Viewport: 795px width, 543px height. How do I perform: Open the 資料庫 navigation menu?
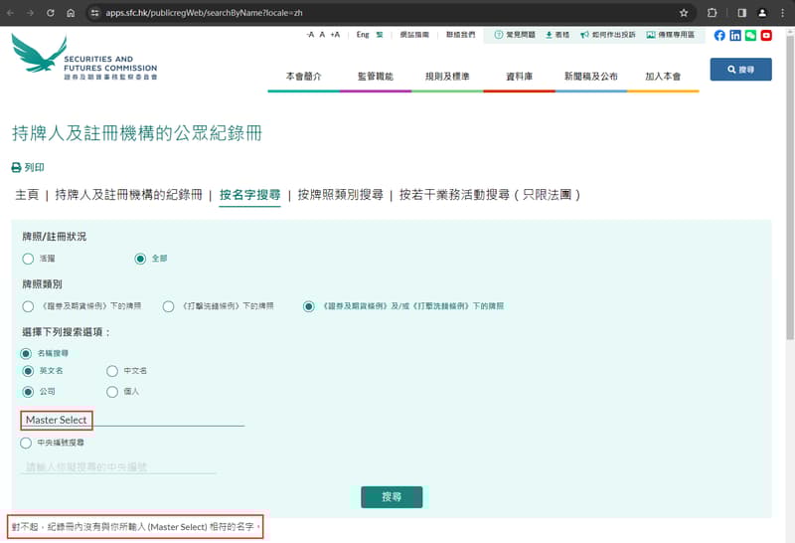(x=521, y=77)
